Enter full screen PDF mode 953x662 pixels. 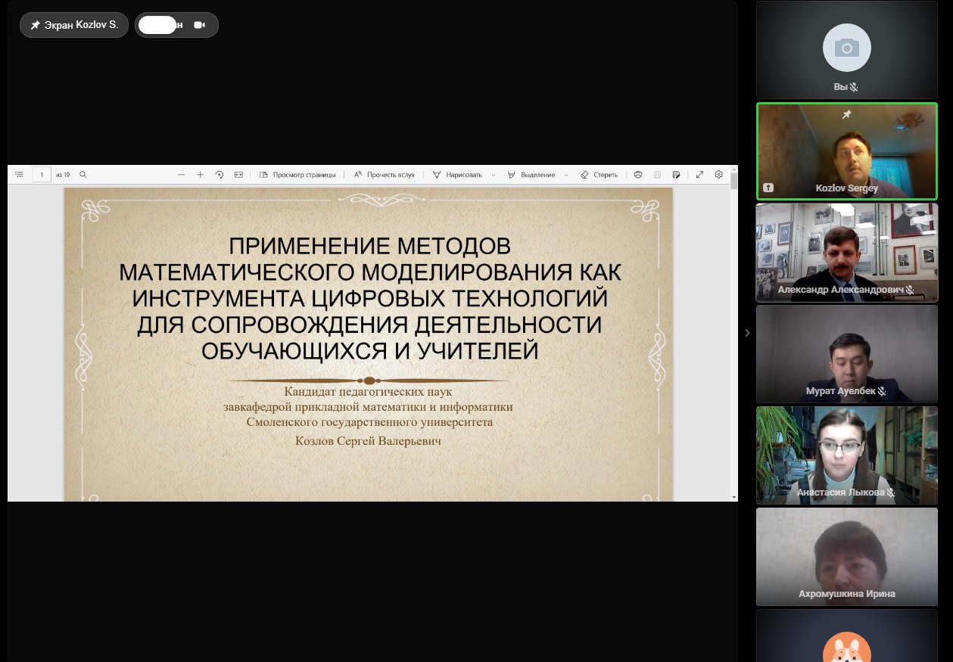pos(699,175)
